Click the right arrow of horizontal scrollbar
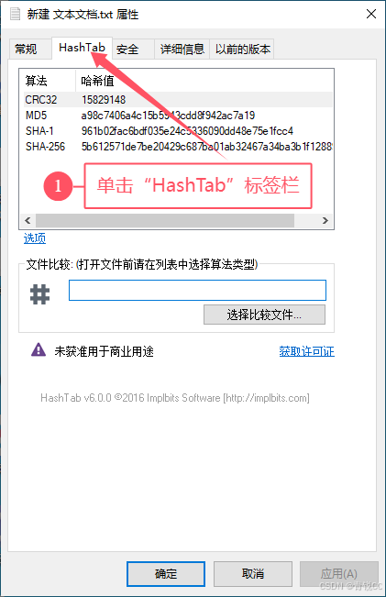 coord(325,220)
